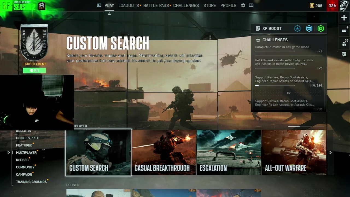The width and height of the screenshot is (350, 197).
Task: Click the 200 currency balance
Action: coord(319,6)
